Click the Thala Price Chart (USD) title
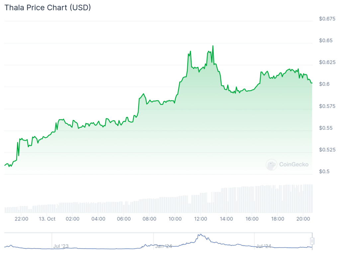 47,8
